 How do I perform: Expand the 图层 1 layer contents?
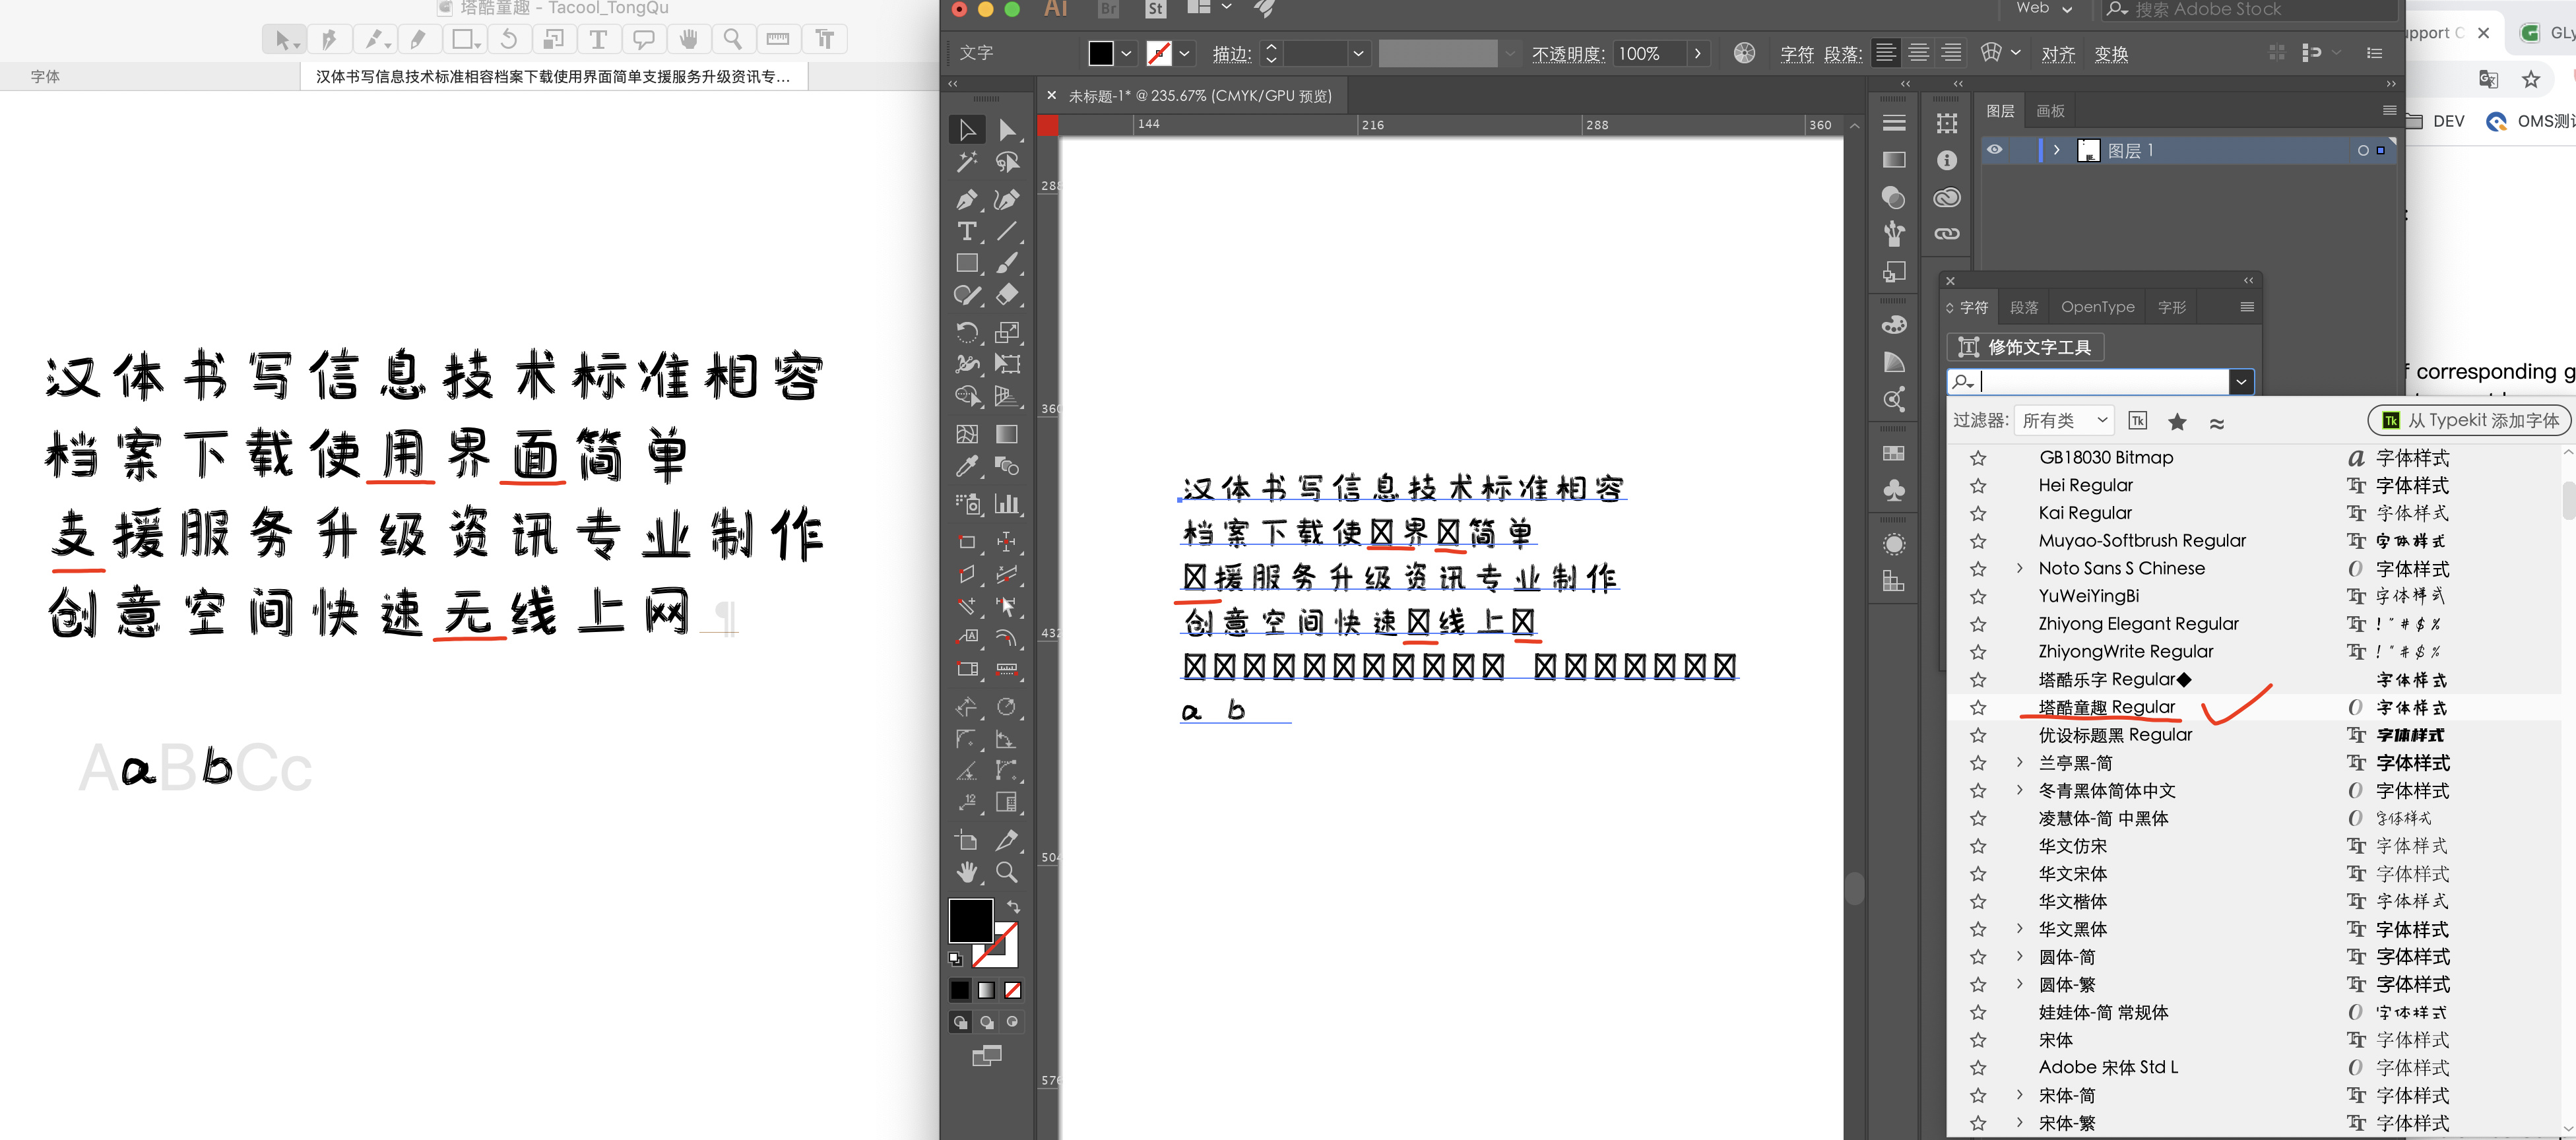click(2056, 150)
